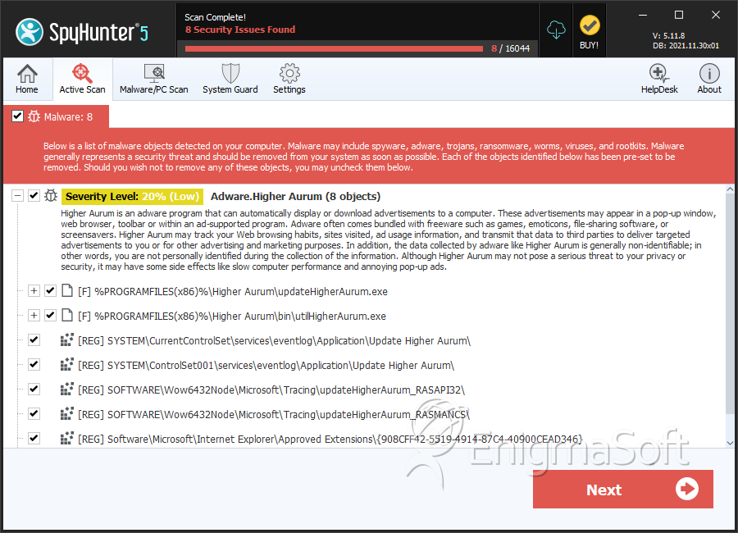
Task: Collapse the Adware.Higher Aurum group
Action: pyautogui.click(x=17, y=195)
